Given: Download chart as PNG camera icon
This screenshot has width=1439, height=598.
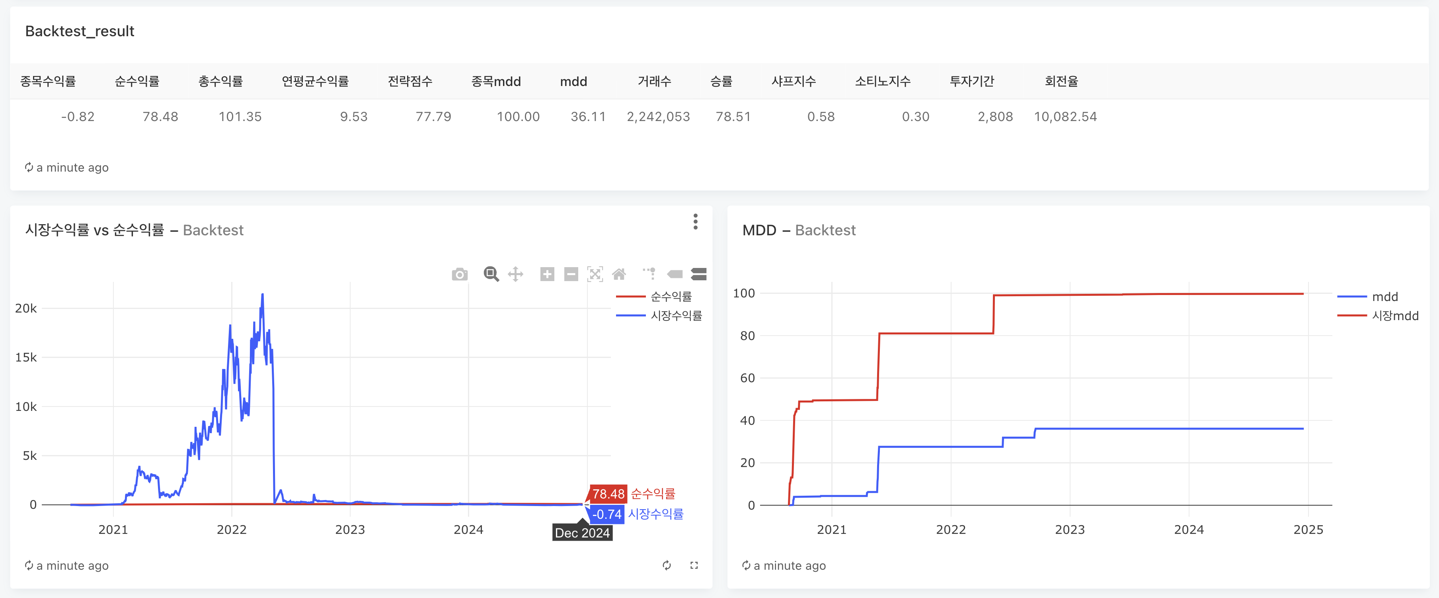Looking at the screenshot, I should [x=459, y=274].
